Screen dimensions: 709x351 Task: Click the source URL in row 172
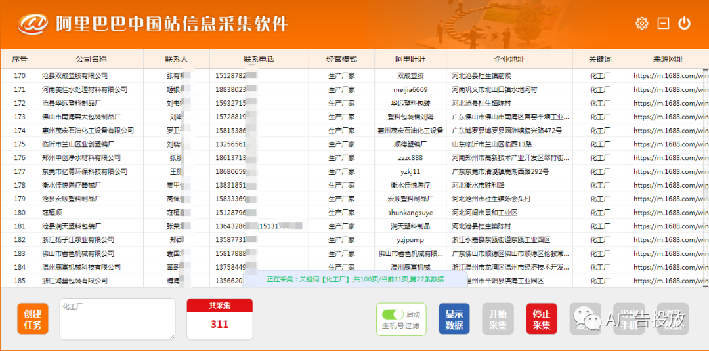point(670,103)
